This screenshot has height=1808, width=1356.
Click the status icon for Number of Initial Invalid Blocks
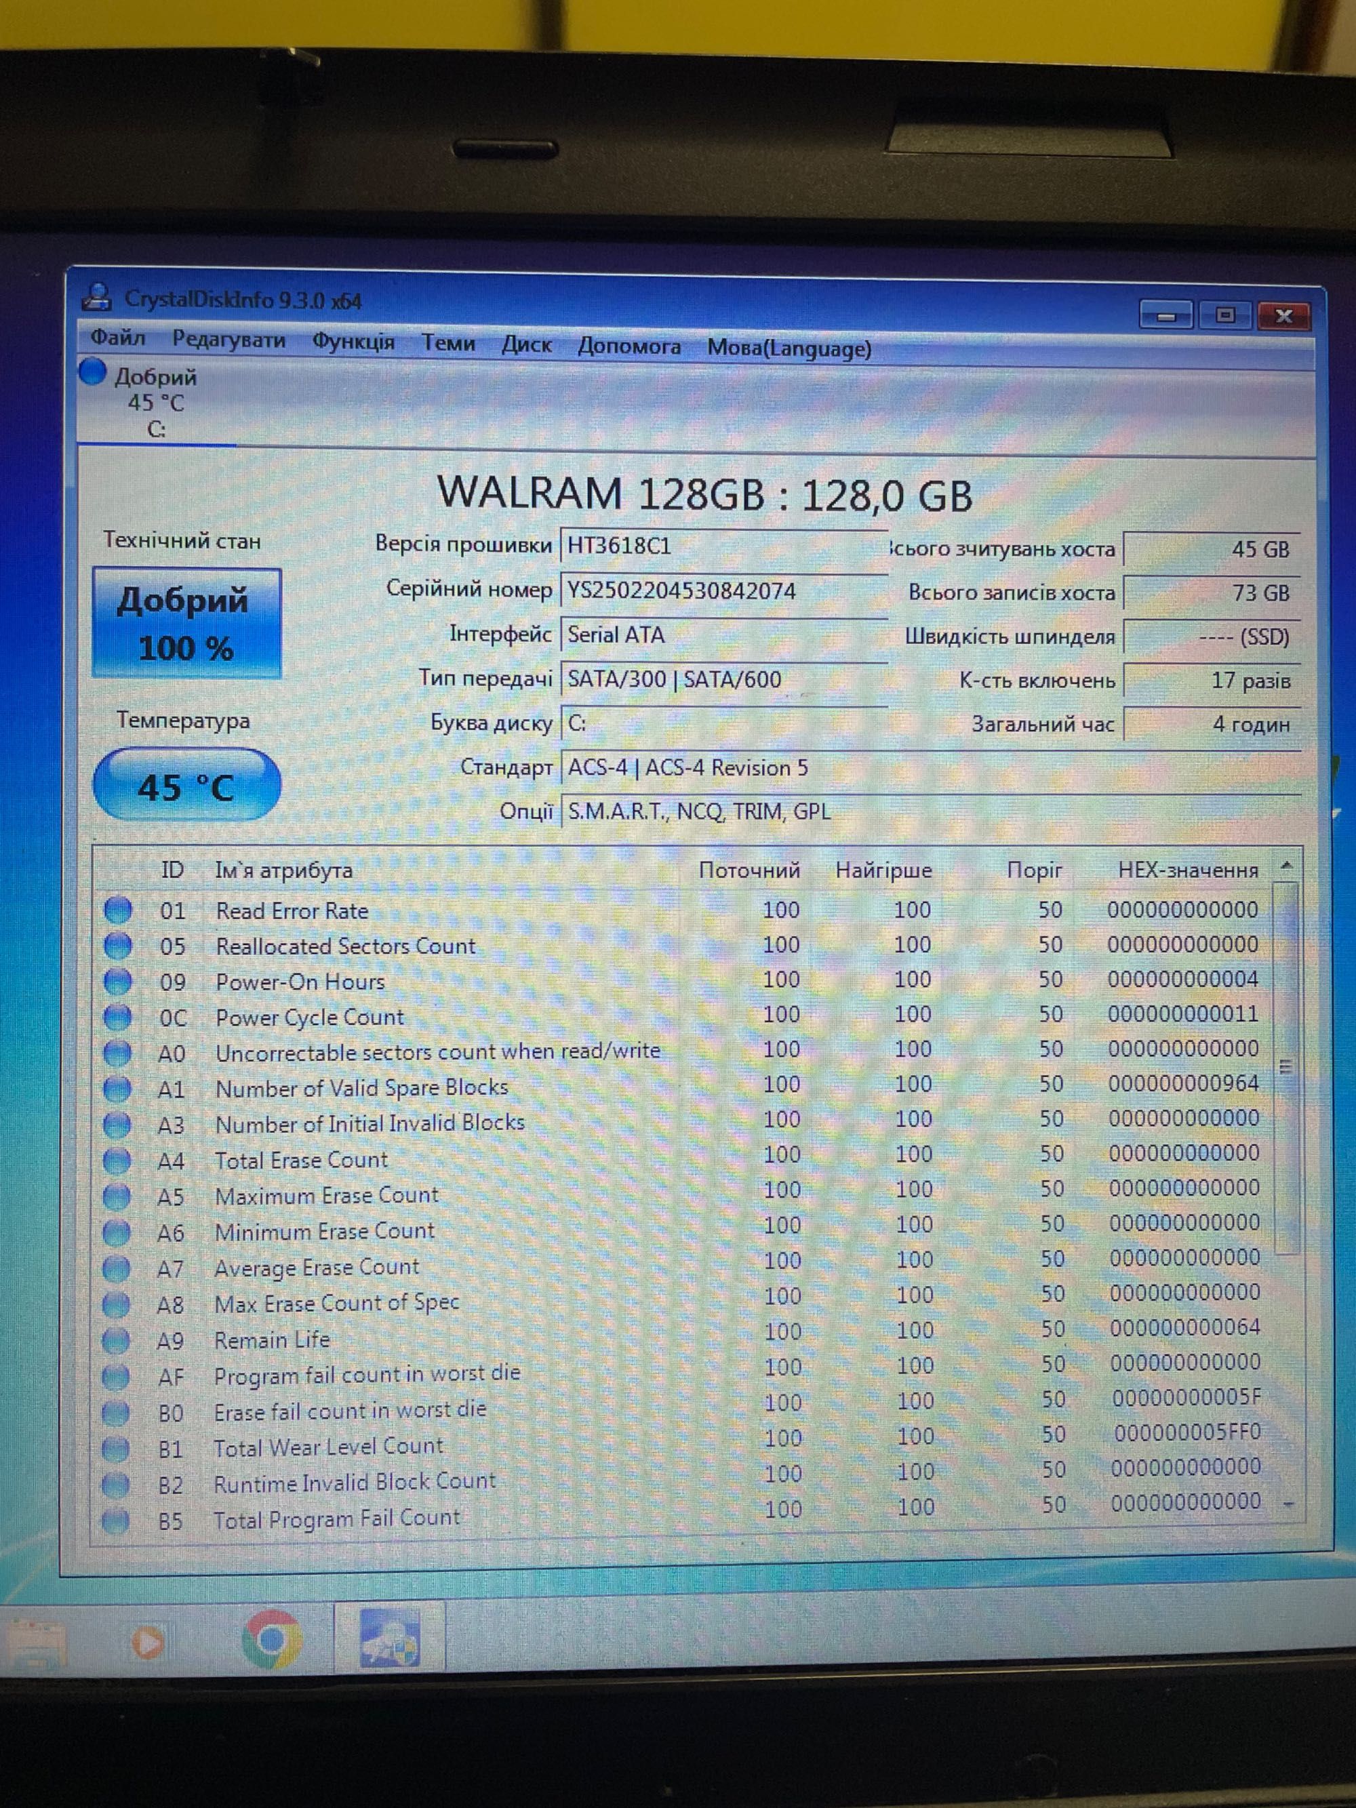pyautogui.click(x=117, y=1125)
